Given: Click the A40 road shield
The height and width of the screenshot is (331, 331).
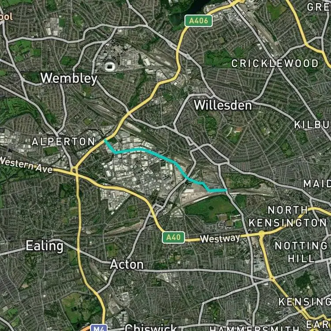Looking at the screenshot, I should (x=173, y=237).
